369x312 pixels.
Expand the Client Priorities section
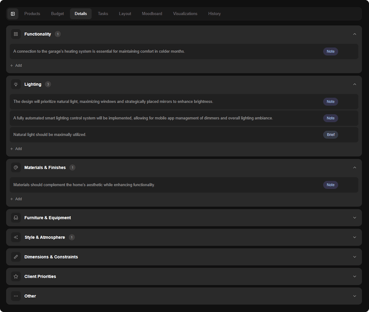[x=354, y=276]
